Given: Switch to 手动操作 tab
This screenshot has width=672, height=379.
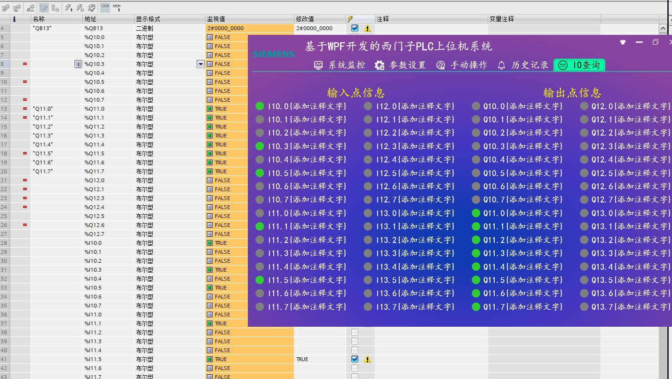Looking at the screenshot, I should [x=461, y=65].
